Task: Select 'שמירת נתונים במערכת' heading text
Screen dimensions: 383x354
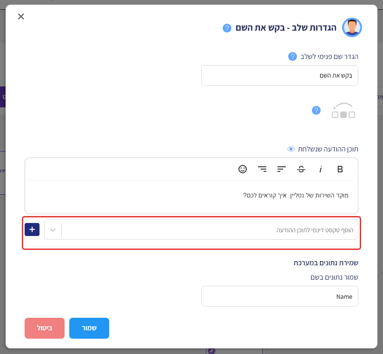Action: (326, 262)
